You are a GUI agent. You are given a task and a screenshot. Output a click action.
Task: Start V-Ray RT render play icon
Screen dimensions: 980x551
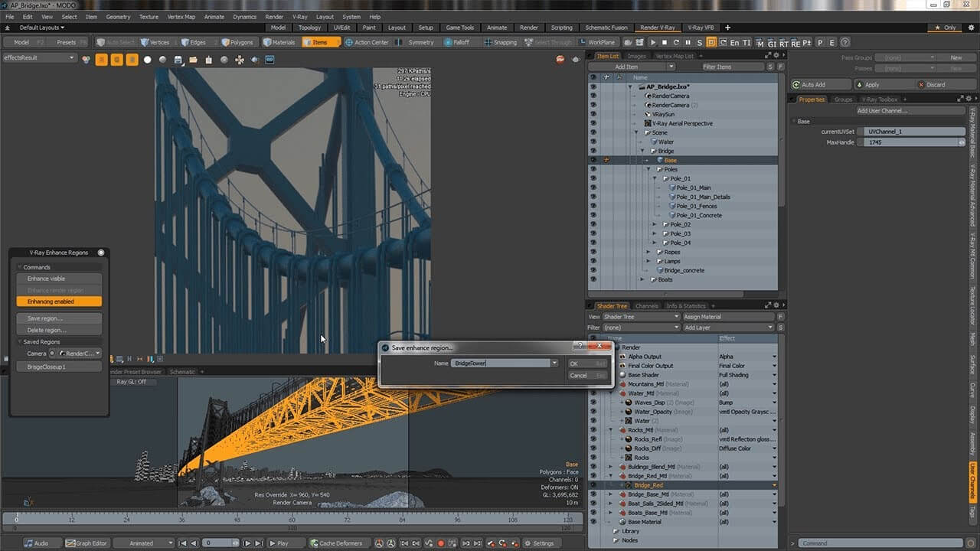(653, 43)
